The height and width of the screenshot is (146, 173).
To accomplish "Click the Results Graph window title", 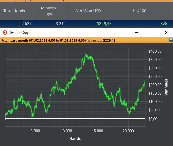I will [20, 33].
